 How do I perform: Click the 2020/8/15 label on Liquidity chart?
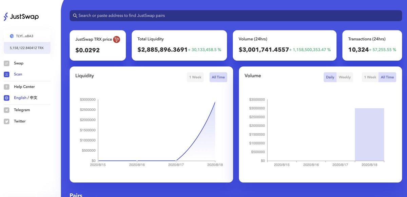[x=98, y=165]
